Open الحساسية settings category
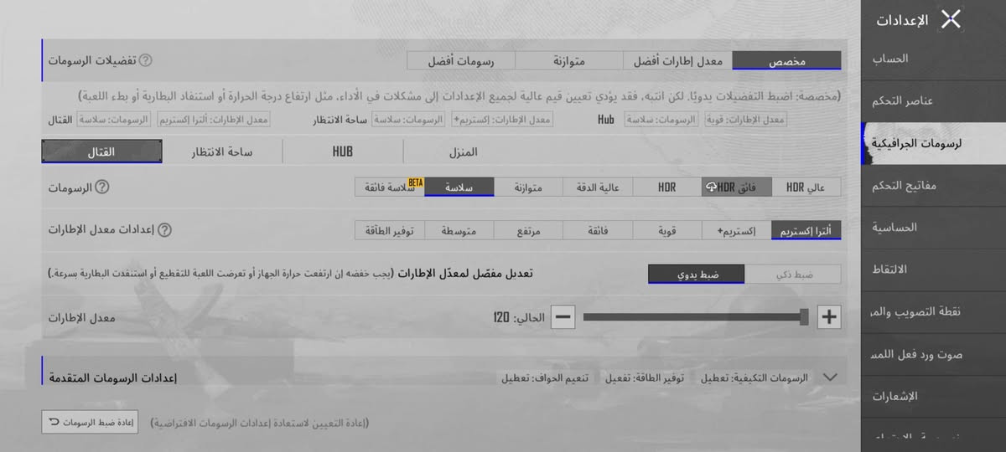This screenshot has height=452, width=1006. pyautogui.click(x=934, y=228)
